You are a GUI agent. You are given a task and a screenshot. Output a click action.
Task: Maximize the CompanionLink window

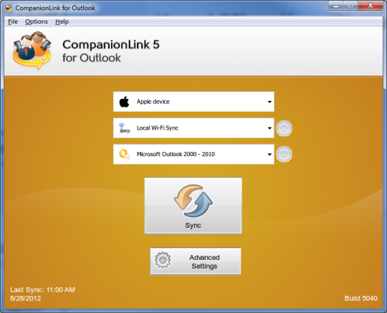(x=350, y=6)
